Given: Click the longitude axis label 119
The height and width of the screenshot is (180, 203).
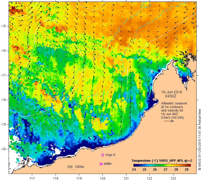Looking at the screenshot, I should click(x=79, y=178).
